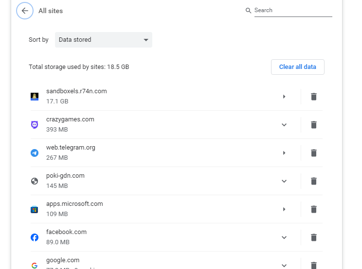This screenshot has width=362, height=269.
Task: Delete crazygames.com data using trash icon
Action: point(314,125)
